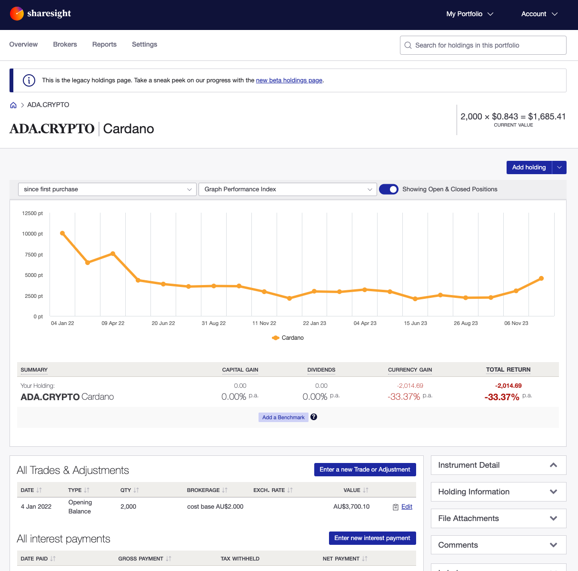578x571 pixels.
Task: Follow the new beta holdings page link
Action: [x=289, y=80]
